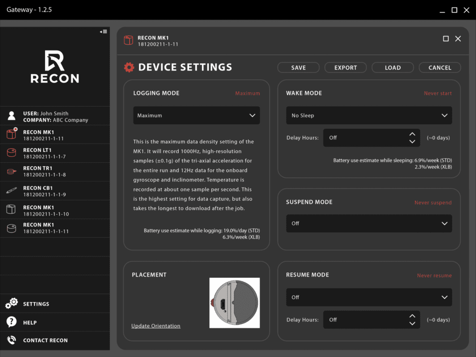
Task: Increase Wake Mode delay hours with up arrow
Action: [412, 134]
